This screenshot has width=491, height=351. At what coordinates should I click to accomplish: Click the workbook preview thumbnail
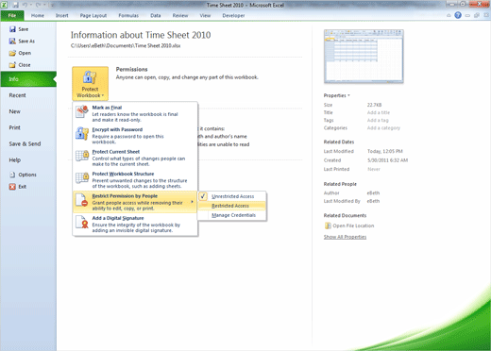click(x=364, y=57)
